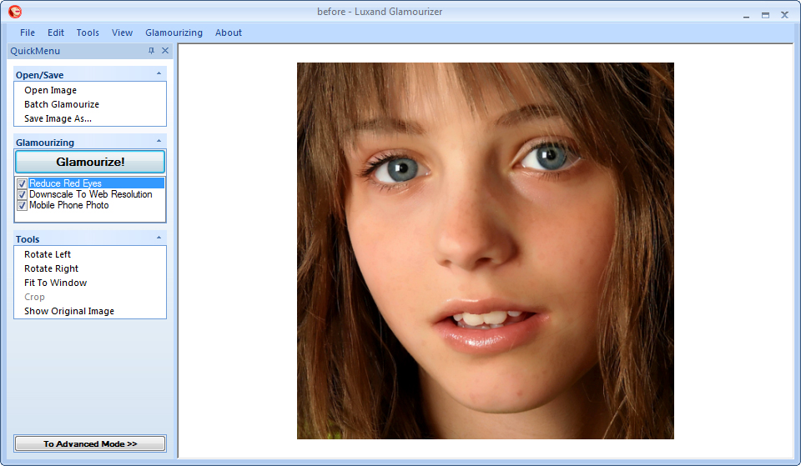Disable the Mobile Phone Photo option
Image resolution: width=801 pixels, height=466 pixels.
pyautogui.click(x=23, y=205)
